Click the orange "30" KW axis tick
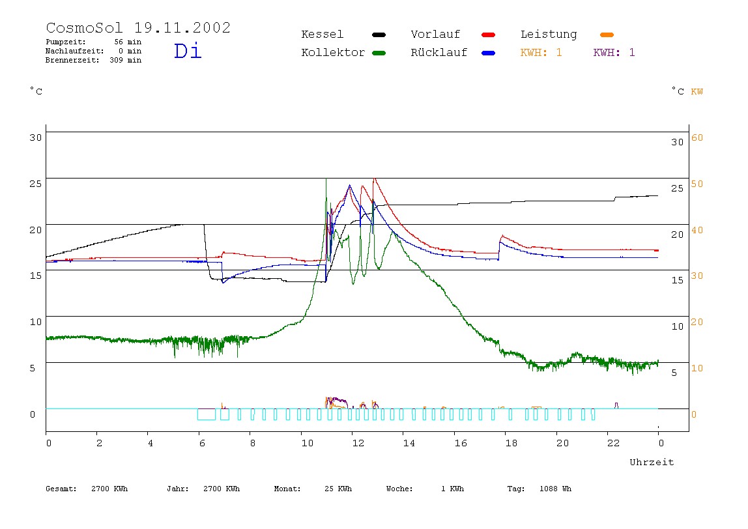The image size is (748, 529). [x=697, y=276]
